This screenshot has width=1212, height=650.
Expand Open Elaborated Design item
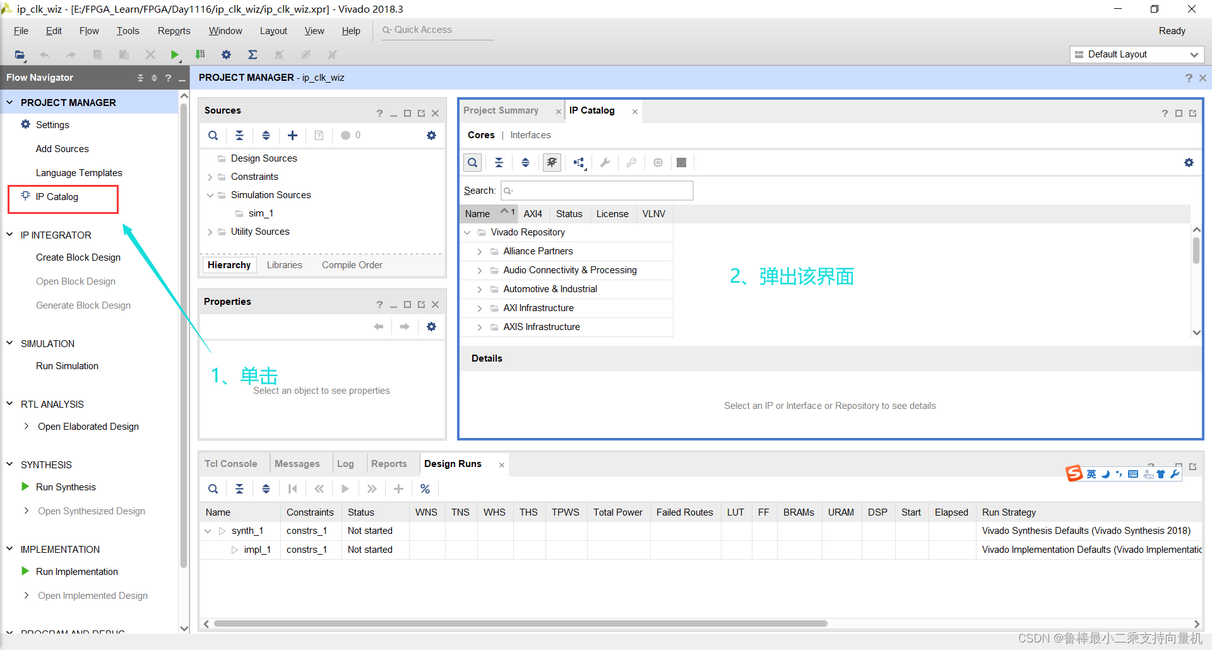(26, 427)
